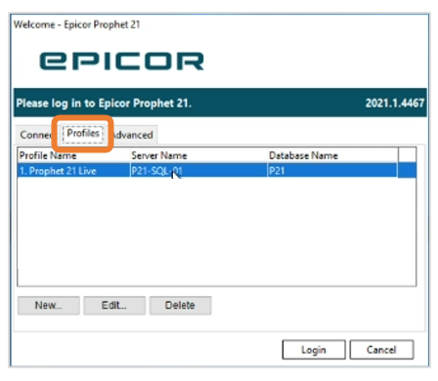Cancel the login dialog
The image size is (438, 381).
381,350
